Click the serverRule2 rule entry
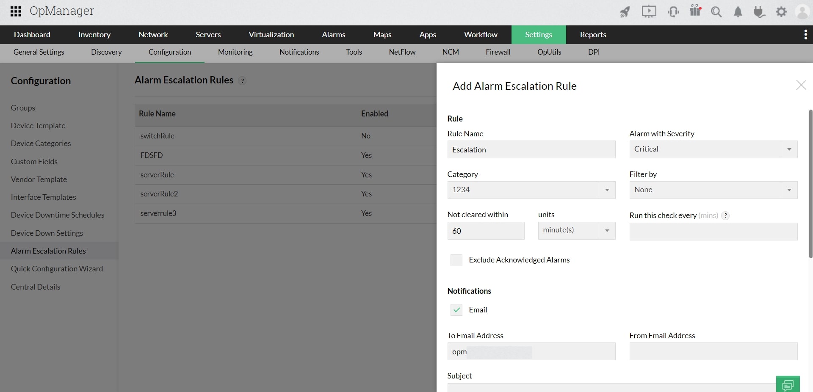The width and height of the screenshot is (813, 392). pos(159,194)
